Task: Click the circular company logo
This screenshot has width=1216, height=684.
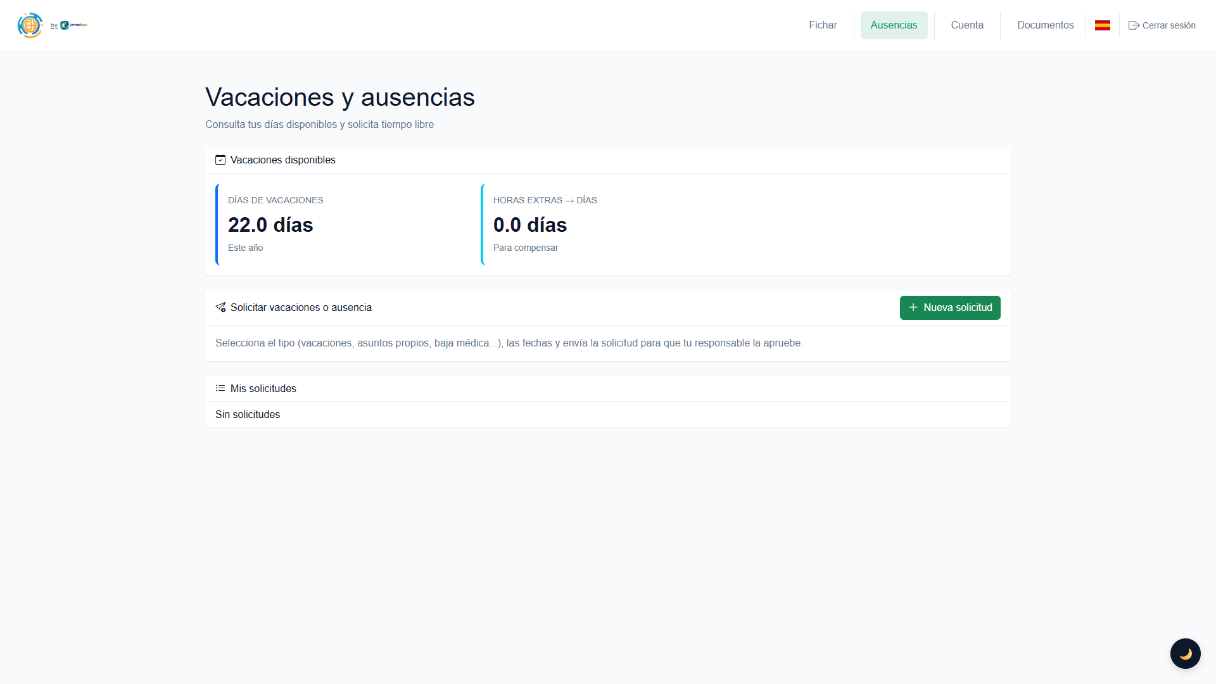Action: 30,25
